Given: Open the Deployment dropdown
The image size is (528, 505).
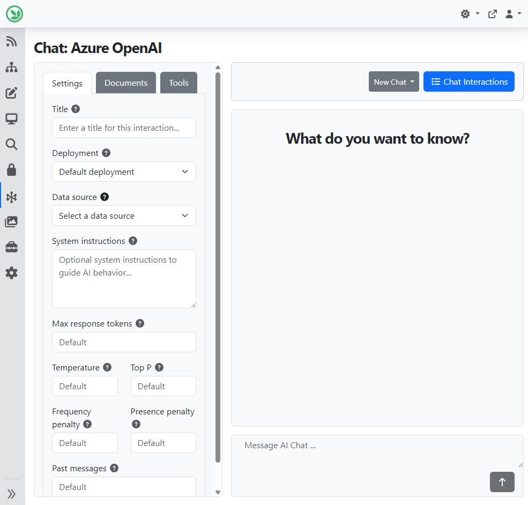Looking at the screenshot, I should [x=124, y=172].
